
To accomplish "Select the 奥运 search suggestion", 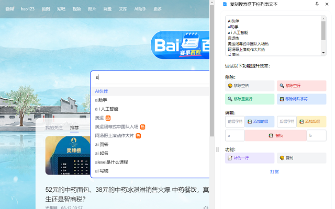I will (150, 118).
